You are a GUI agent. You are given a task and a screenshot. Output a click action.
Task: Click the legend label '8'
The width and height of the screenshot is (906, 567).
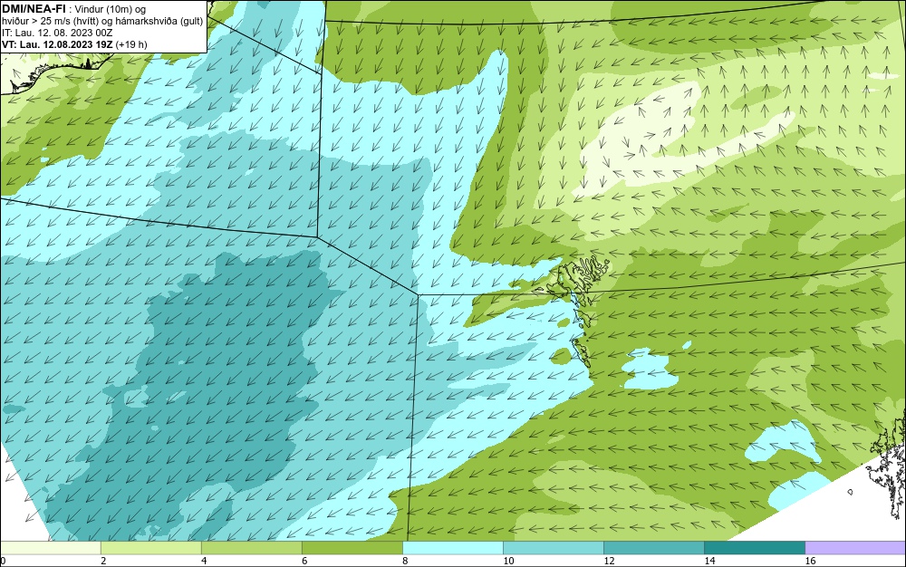[x=405, y=561]
